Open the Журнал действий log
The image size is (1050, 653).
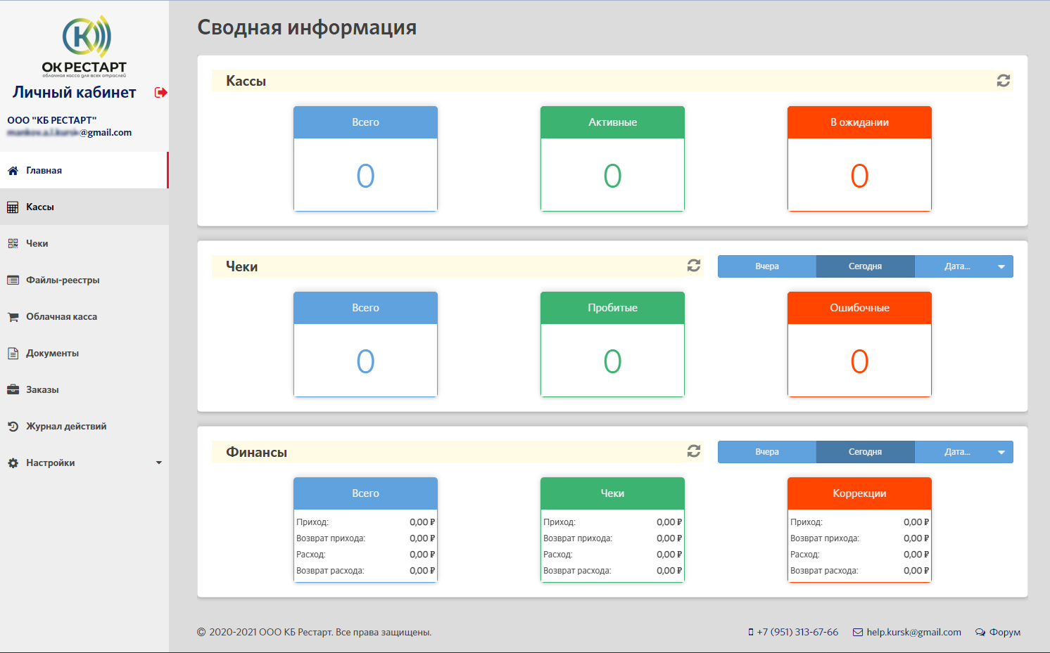pyautogui.click(x=66, y=426)
